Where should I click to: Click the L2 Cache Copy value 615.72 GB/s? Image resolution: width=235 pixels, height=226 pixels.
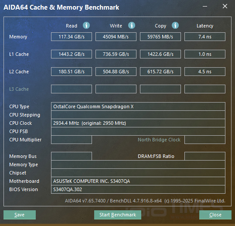click(160, 72)
